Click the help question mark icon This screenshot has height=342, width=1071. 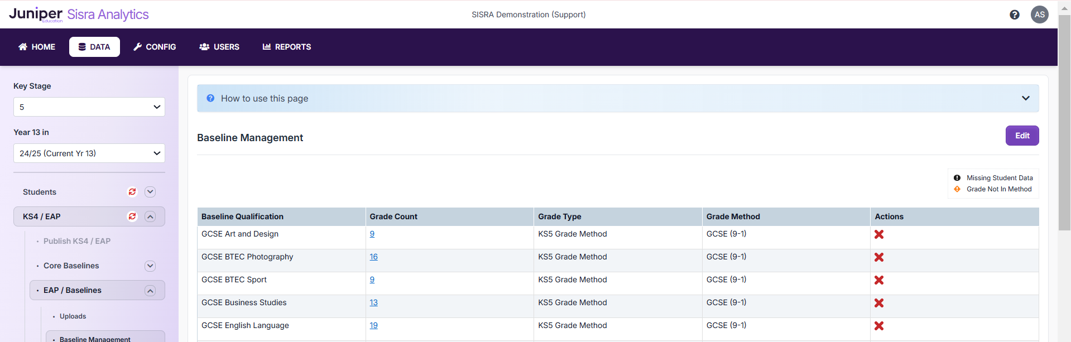tap(1014, 15)
